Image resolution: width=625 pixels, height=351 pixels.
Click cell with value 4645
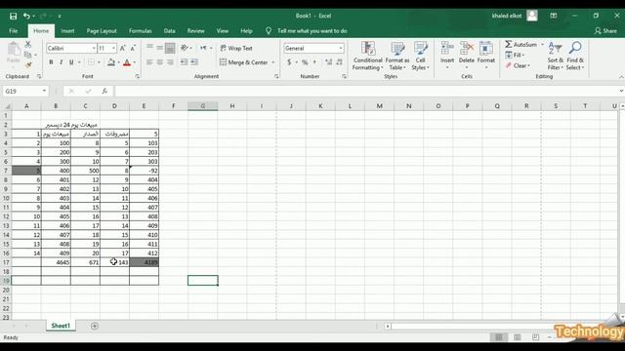pyautogui.click(x=56, y=262)
